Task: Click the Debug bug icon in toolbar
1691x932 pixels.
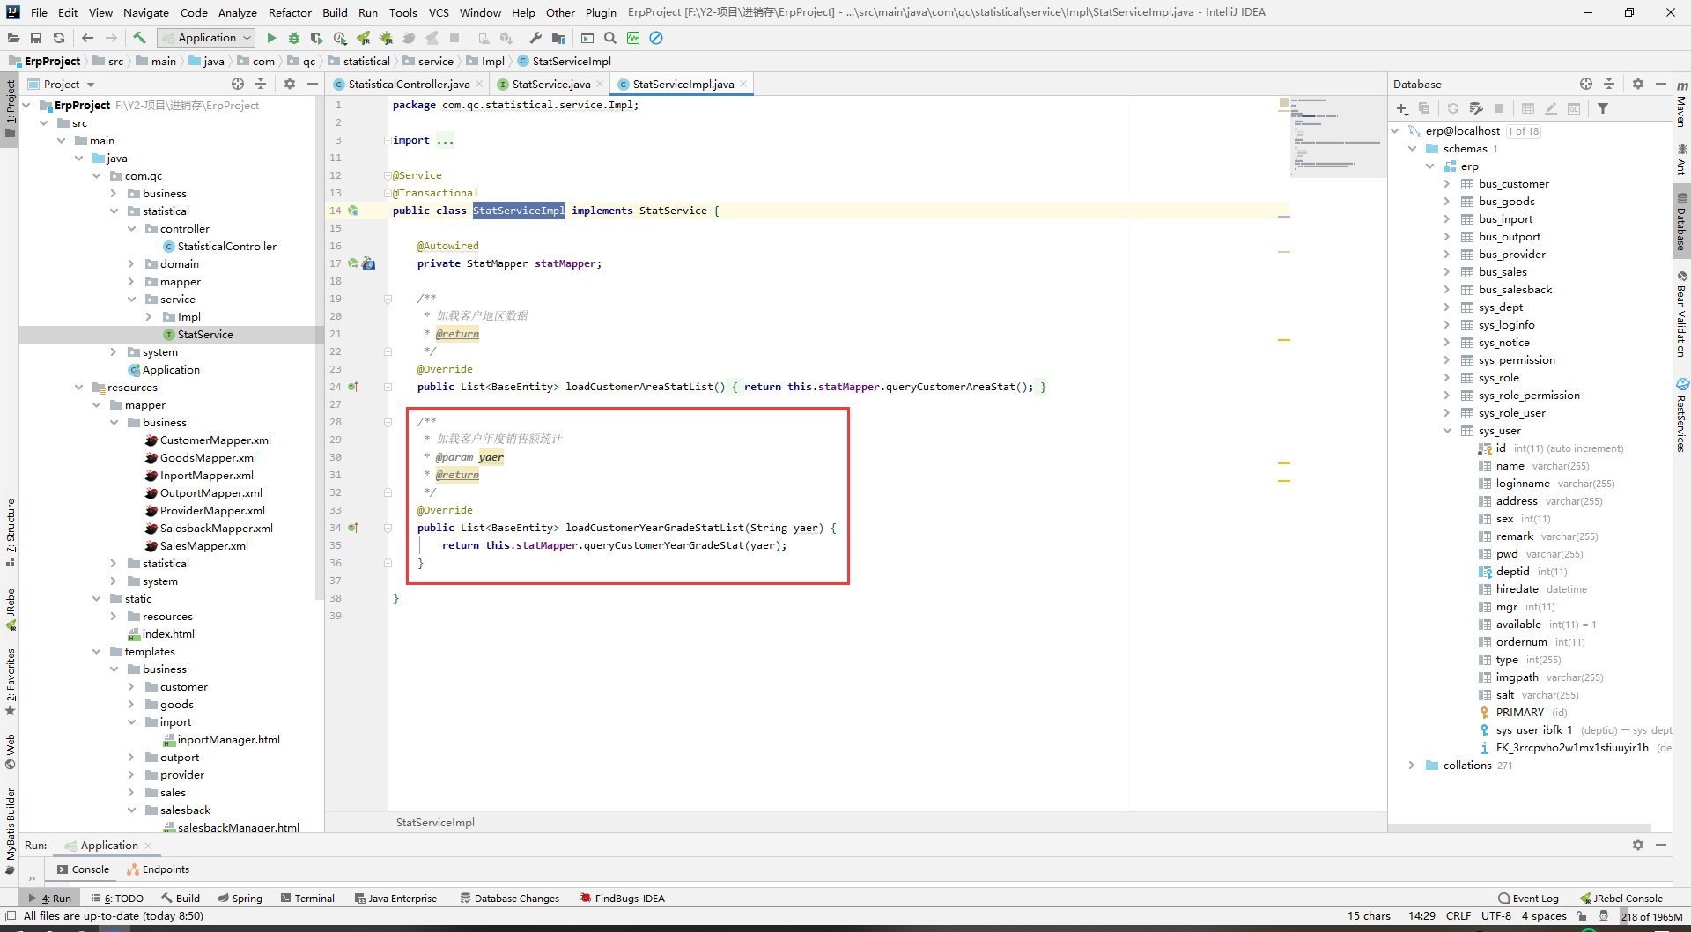Action: [294, 38]
